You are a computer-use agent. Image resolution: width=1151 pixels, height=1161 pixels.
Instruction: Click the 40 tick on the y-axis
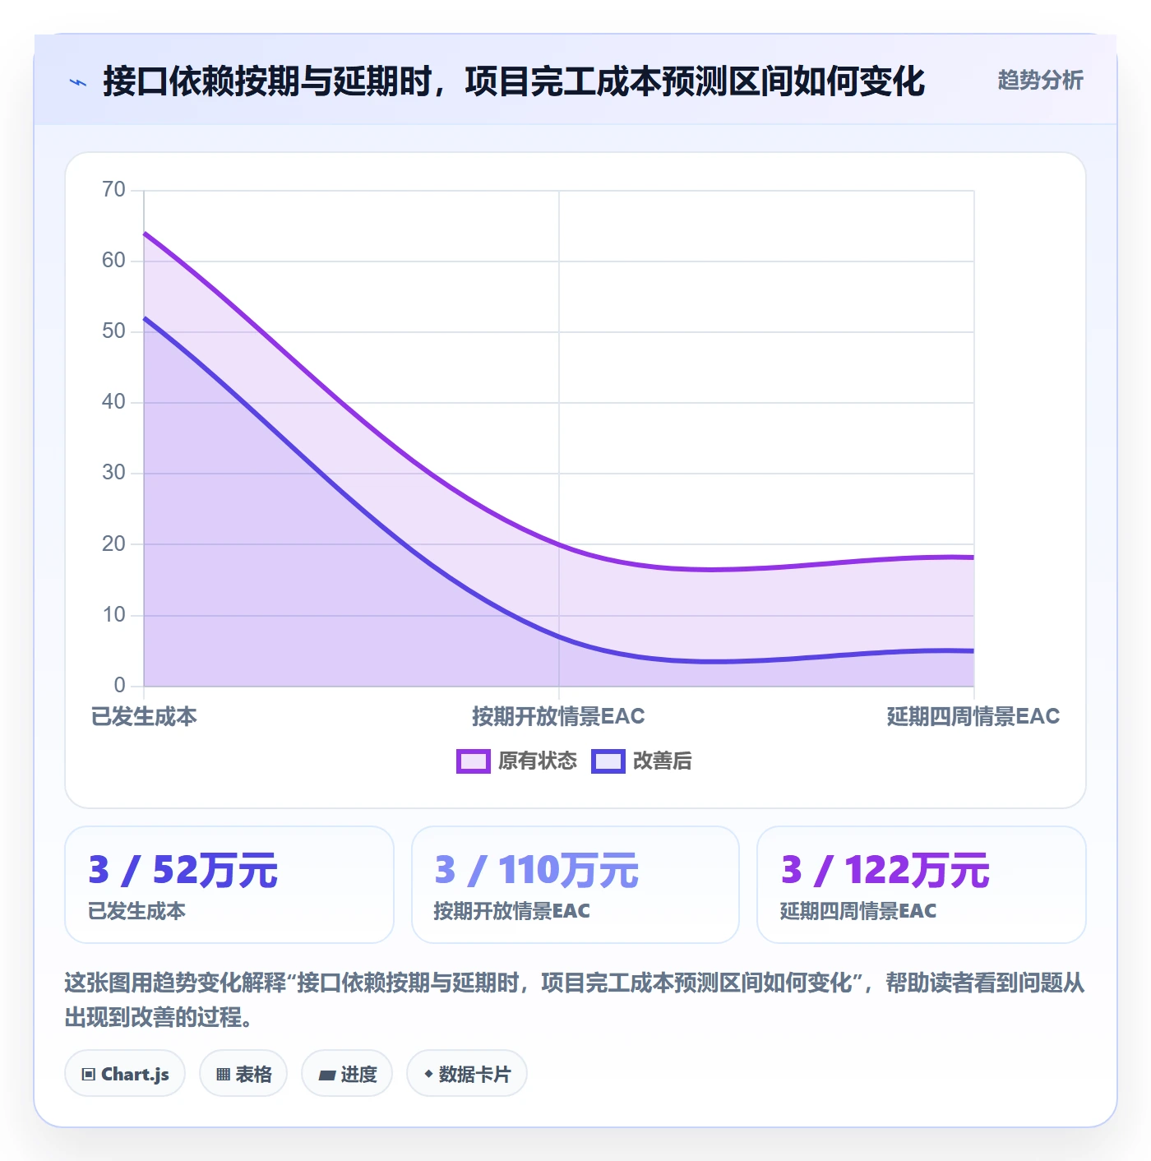(x=113, y=402)
